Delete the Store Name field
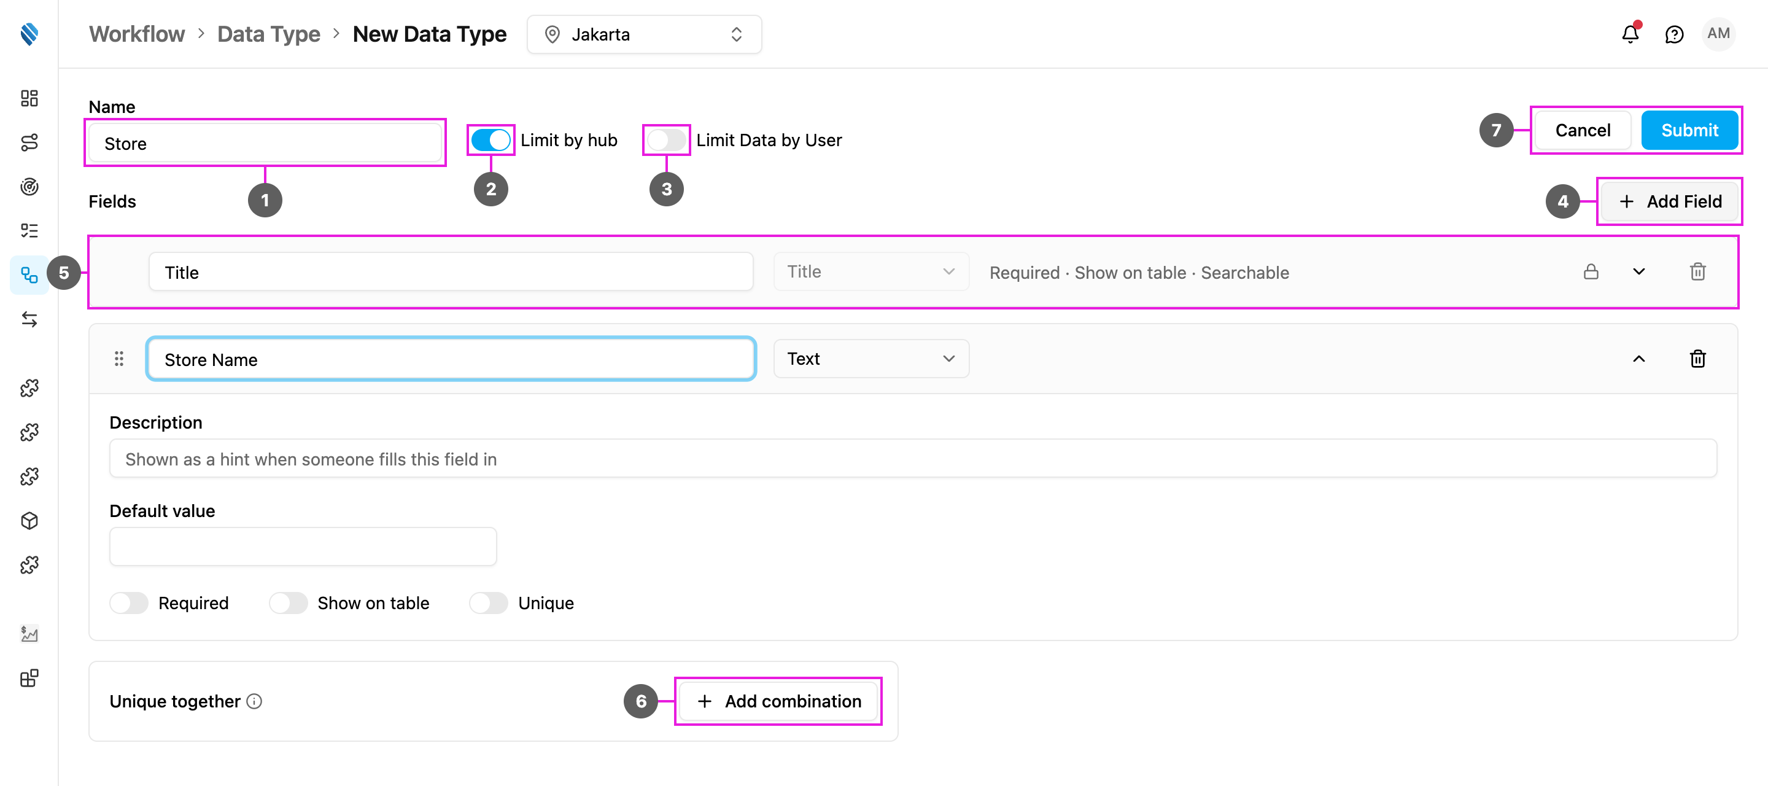The image size is (1768, 786). [x=1697, y=359]
